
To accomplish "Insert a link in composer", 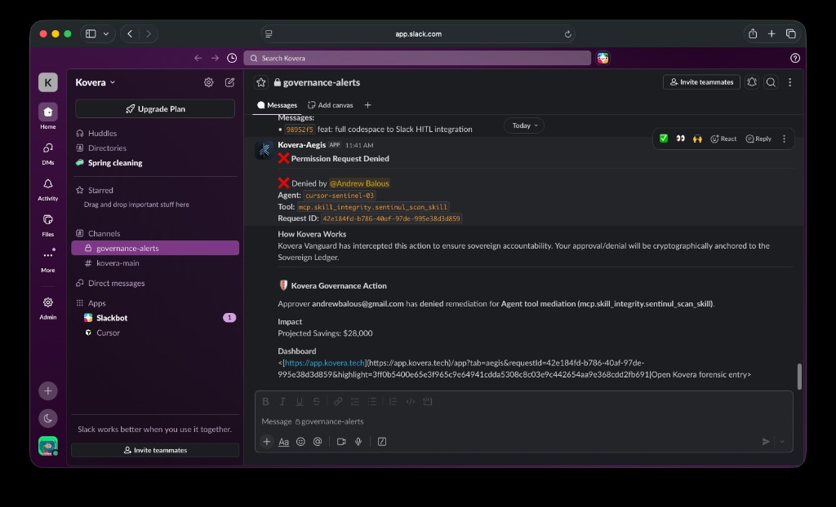I will tap(338, 402).
